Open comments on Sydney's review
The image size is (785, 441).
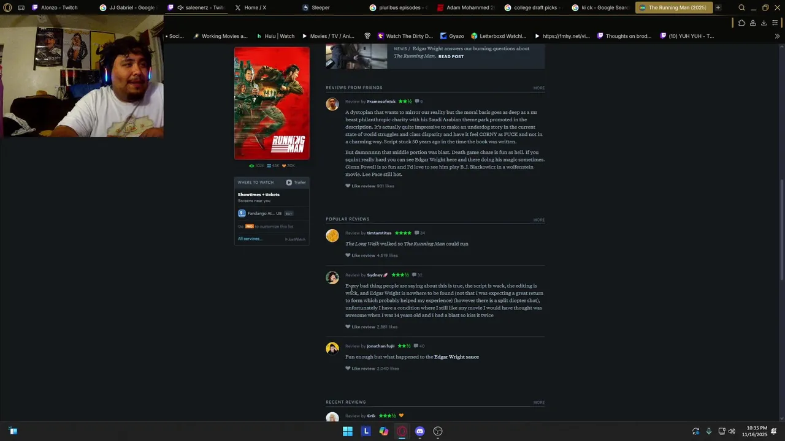(x=417, y=275)
